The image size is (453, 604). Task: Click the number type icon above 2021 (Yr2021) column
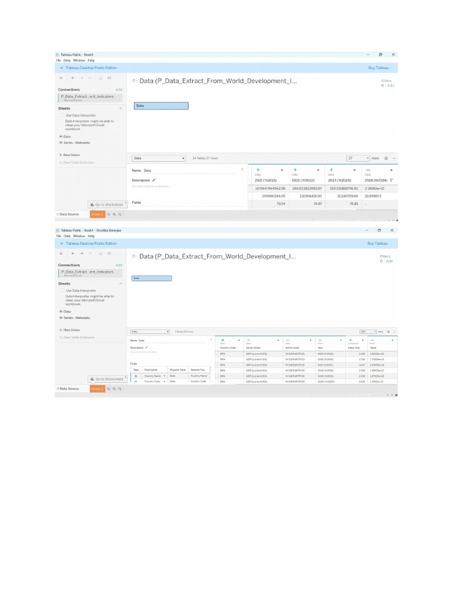tap(258, 170)
